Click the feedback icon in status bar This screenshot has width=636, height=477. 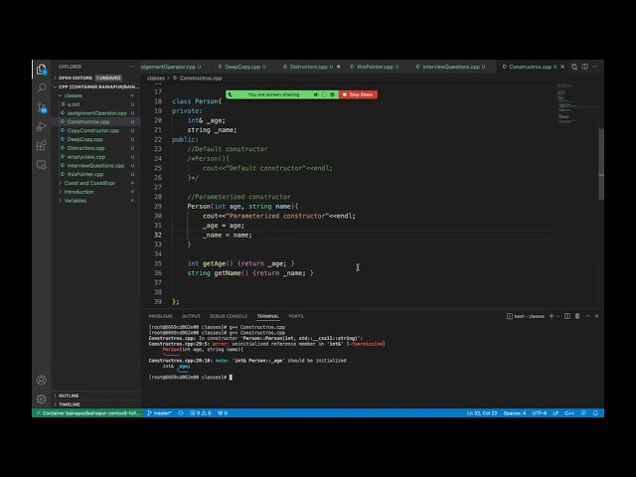(583, 413)
